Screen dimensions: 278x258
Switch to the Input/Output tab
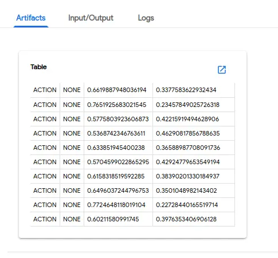click(x=91, y=18)
